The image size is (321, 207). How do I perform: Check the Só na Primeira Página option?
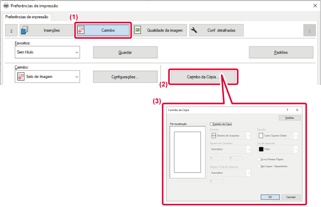click(259, 160)
